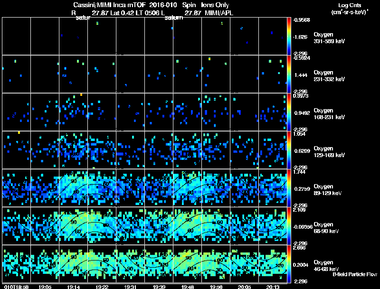
Task: Click the Cassini/MIMI Inca mTOF title
Action: point(109,5)
